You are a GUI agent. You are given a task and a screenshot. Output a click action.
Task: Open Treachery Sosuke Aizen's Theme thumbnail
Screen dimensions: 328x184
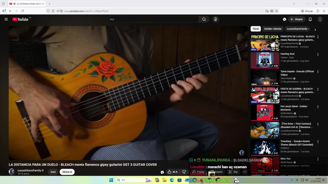(265, 147)
